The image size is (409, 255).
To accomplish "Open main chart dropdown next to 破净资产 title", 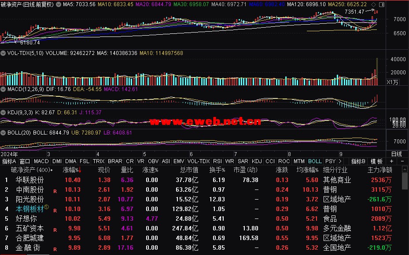I will (59, 4).
